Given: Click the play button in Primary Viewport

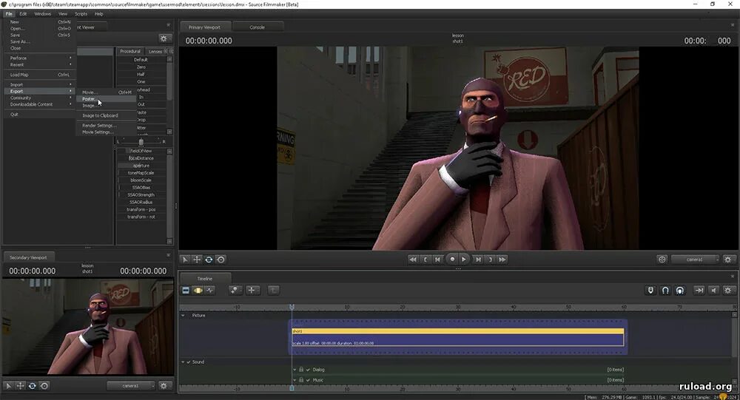Looking at the screenshot, I should pos(464,260).
